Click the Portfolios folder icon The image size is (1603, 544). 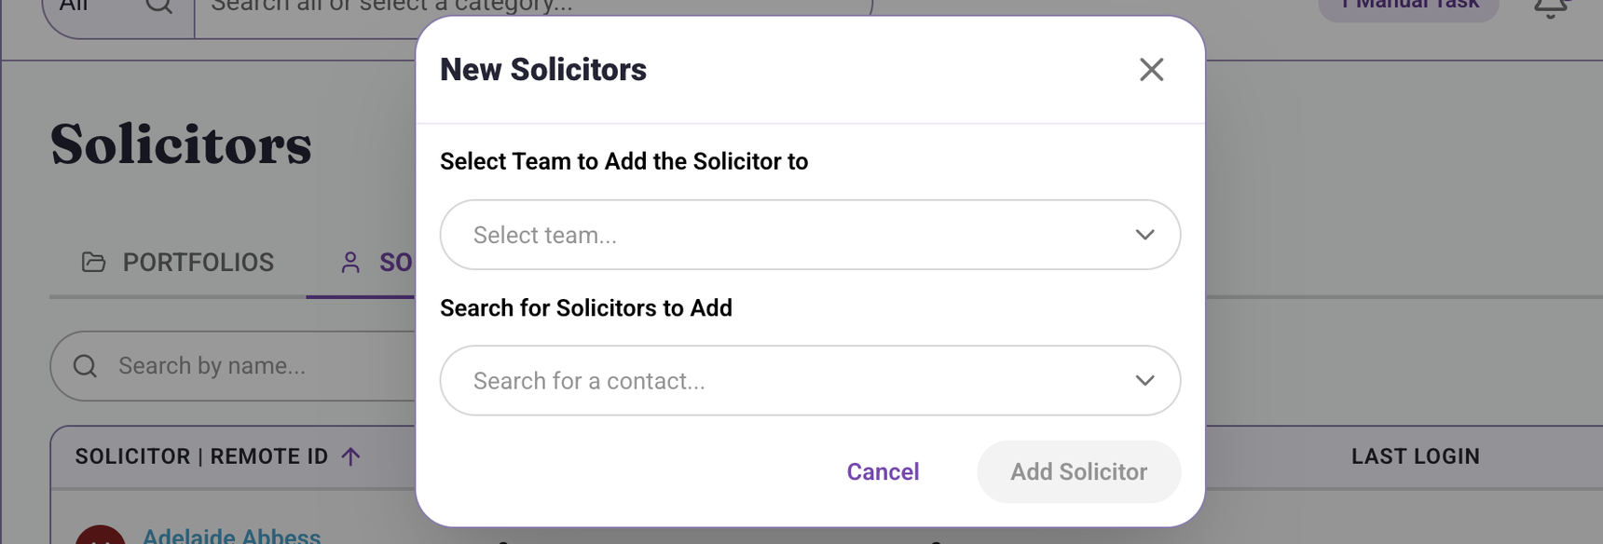[93, 263]
